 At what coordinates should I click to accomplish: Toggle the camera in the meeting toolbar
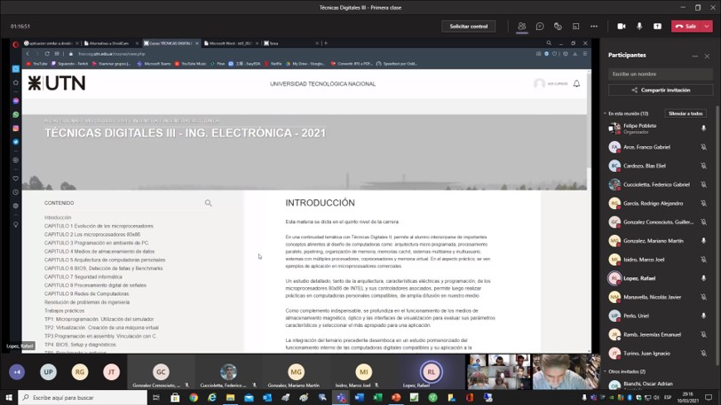622,27
